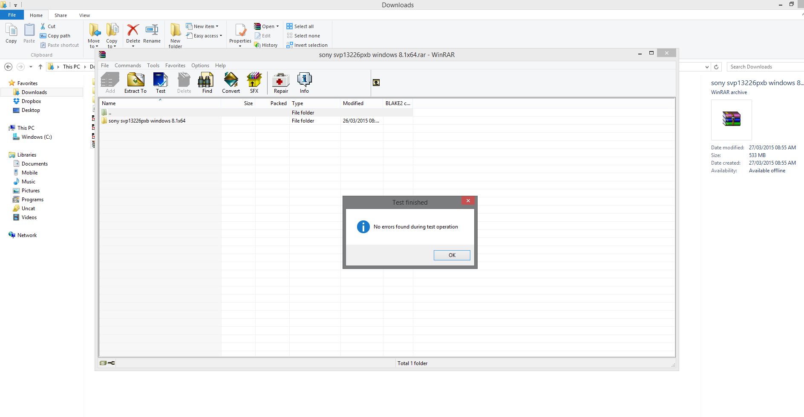
Task: Click New folder in Explorer ribbon
Action: [x=175, y=36]
